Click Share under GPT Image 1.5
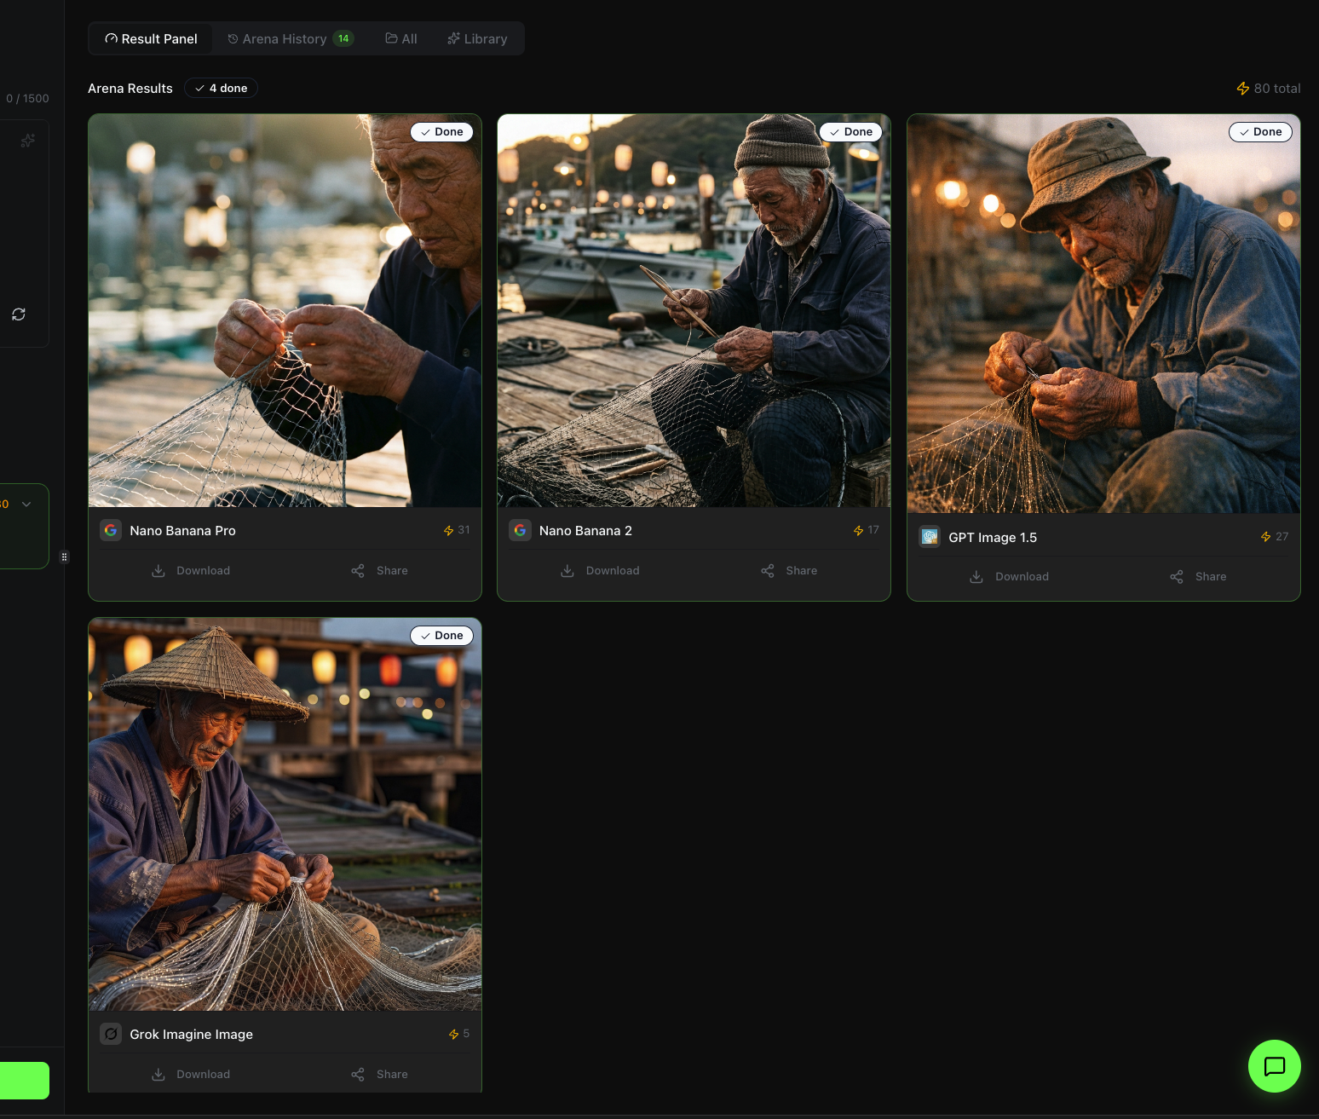 click(x=1210, y=577)
